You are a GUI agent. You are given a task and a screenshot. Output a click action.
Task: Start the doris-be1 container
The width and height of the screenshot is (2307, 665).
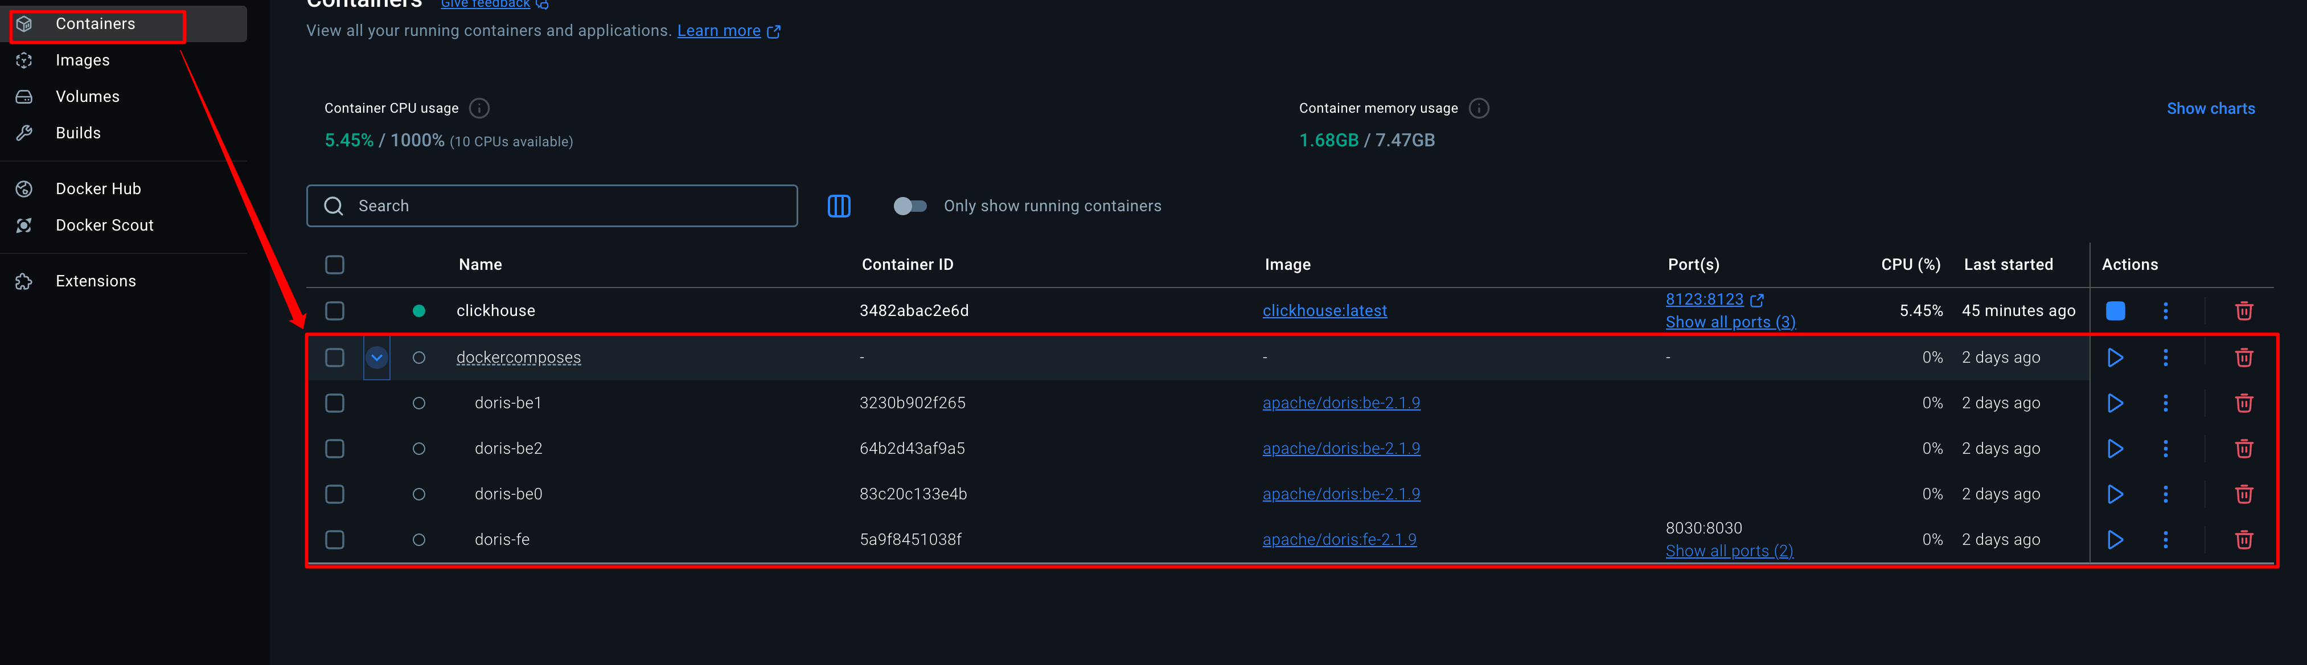(x=2115, y=403)
